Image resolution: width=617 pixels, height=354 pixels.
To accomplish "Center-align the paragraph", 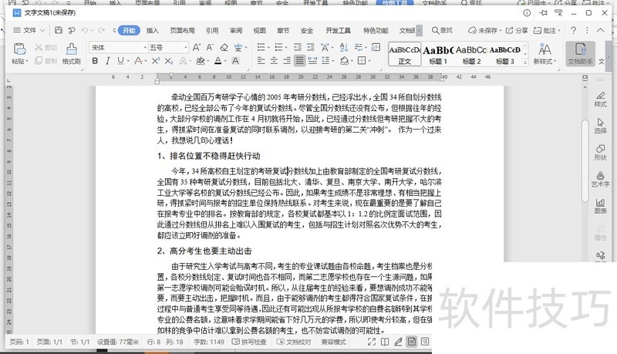I will coord(274,61).
